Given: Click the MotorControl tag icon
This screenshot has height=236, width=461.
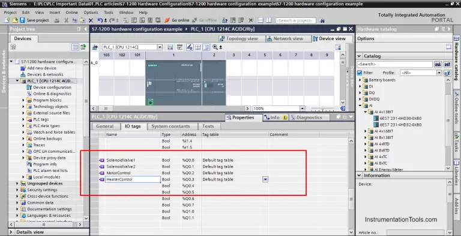Looking at the screenshot, I should coord(101,173).
